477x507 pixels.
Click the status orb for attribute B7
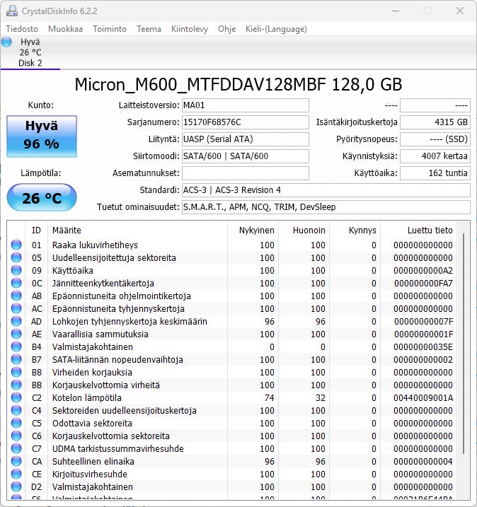point(16,359)
